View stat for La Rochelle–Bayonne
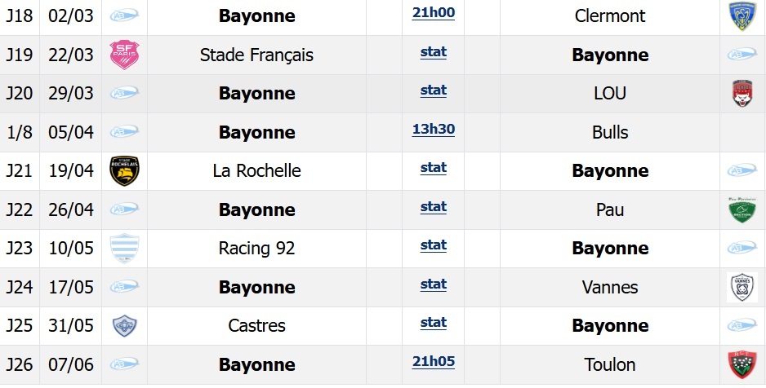 coord(433,167)
